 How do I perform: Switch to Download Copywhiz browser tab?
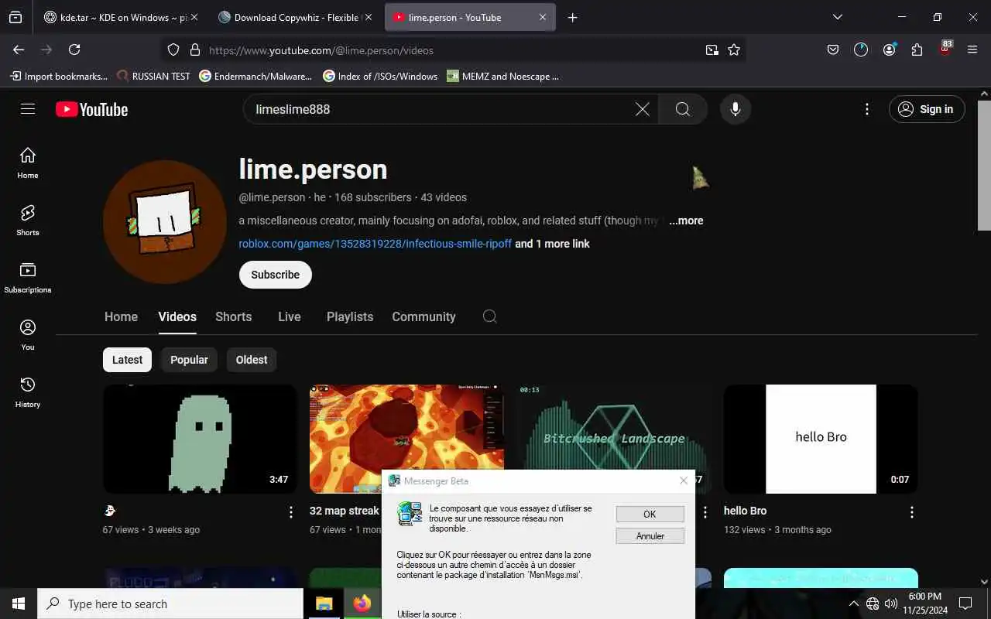click(x=297, y=17)
